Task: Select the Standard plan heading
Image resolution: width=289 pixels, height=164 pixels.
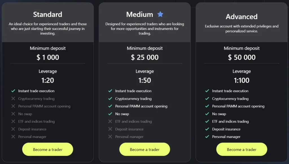Action: pos(47,14)
